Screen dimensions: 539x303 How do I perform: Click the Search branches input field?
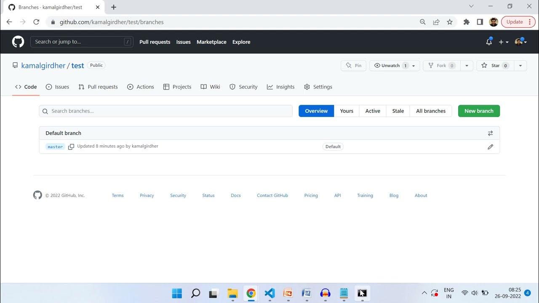(165, 111)
